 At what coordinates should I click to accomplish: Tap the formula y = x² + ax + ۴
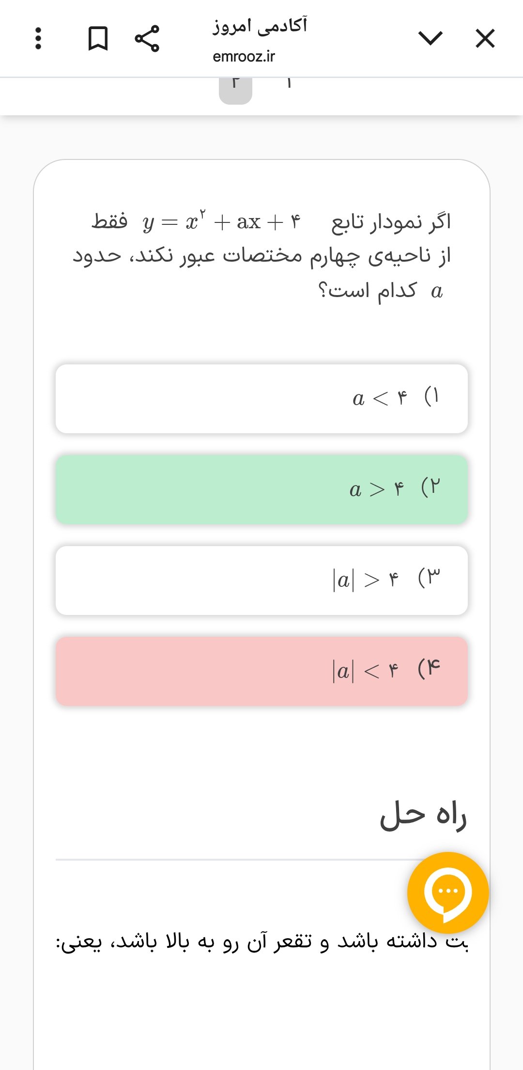pos(222,222)
